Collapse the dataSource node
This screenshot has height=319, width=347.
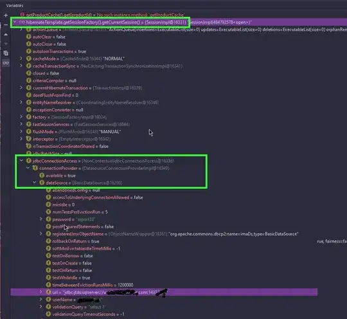34,183
